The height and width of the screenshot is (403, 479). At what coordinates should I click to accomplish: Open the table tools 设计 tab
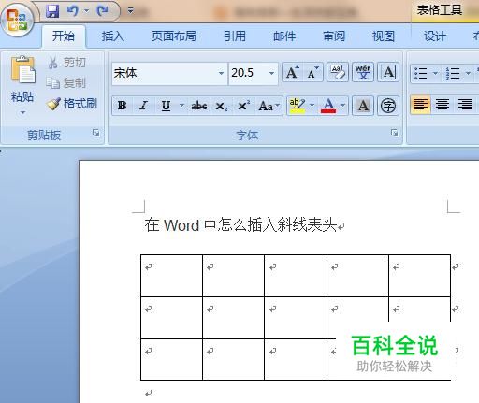[435, 36]
